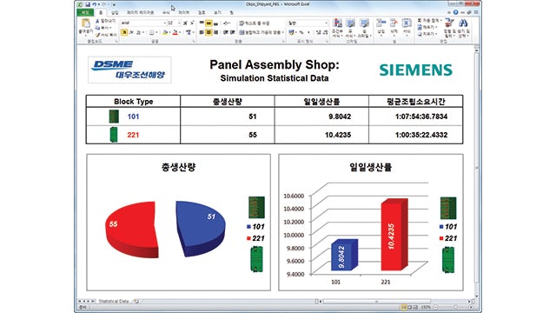Click the red Font Color swatch

(x=175, y=33)
